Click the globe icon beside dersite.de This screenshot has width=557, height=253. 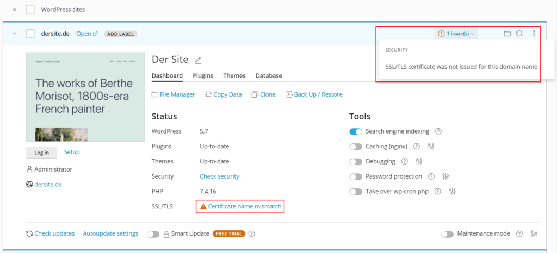(29, 185)
